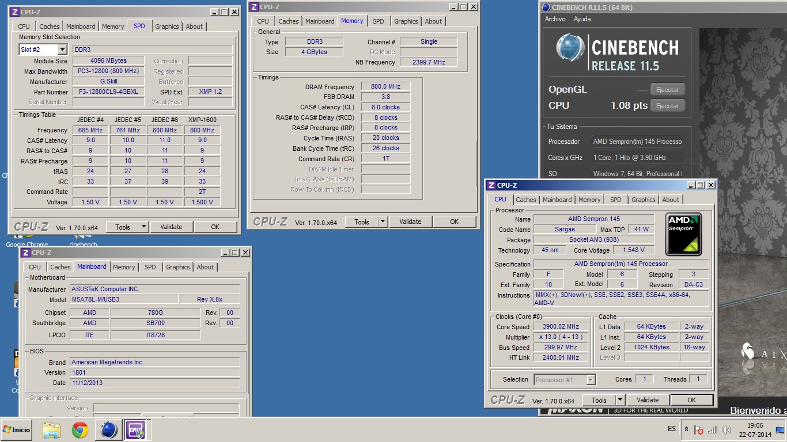Click Validate in SPD window
Screen dimensions: 787x442
[171, 227]
